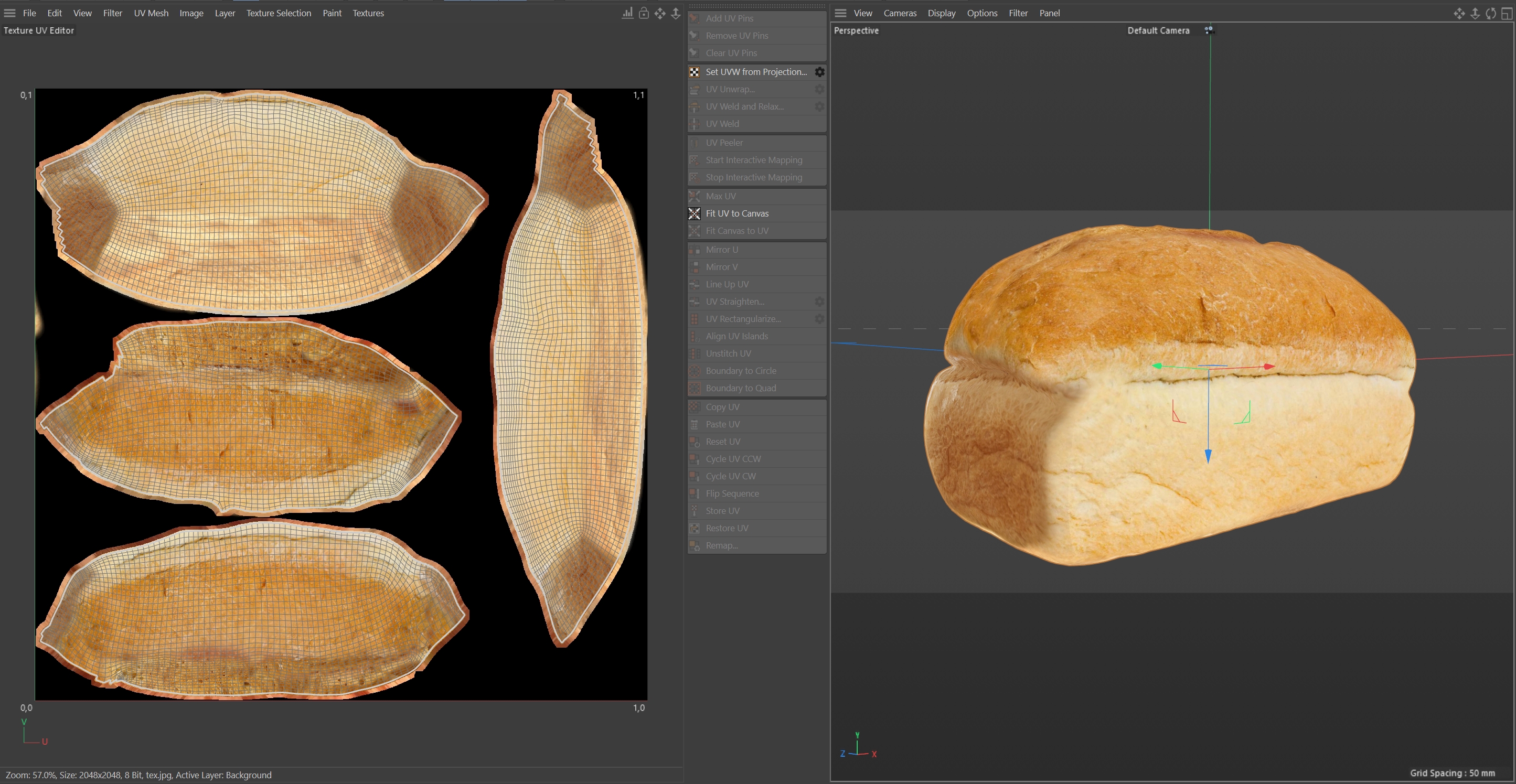Click the Fit UV to Canvas command
The height and width of the screenshot is (784, 1516).
737,213
